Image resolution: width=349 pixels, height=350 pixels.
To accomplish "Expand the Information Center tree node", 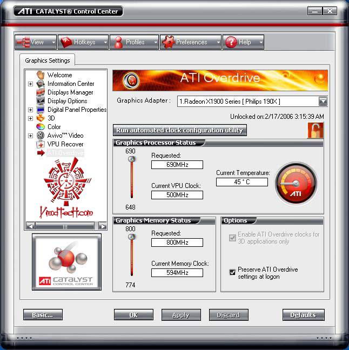I will pyautogui.click(x=31, y=84).
